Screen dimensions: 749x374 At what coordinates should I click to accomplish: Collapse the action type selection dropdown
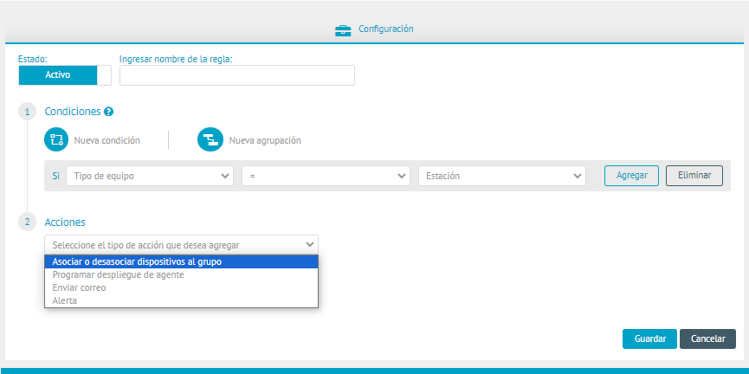point(181,244)
